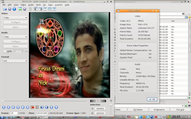Open the Go menu
Image resolution: width=191 pixels, height=119 pixels.
pos(44,5)
